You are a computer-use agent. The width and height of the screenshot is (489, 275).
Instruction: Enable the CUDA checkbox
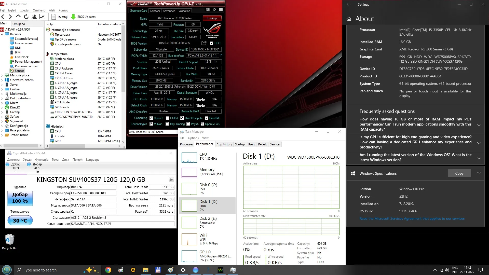click(x=168, y=118)
